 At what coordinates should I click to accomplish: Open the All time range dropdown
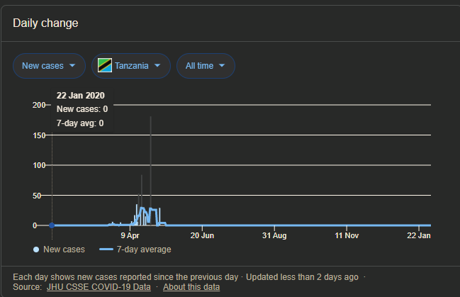[206, 66]
